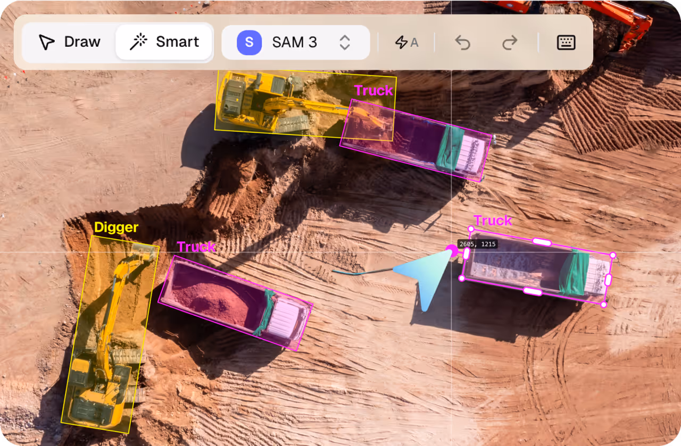Click the bottom edge handle of selected Truck box
The image size is (681, 446).
pyautogui.click(x=533, y=291)
